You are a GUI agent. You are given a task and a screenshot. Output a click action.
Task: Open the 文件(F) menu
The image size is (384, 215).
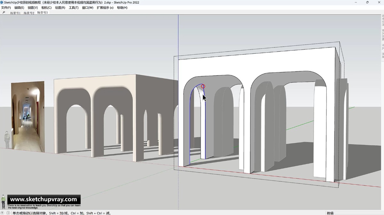click(x=6, y=8)
